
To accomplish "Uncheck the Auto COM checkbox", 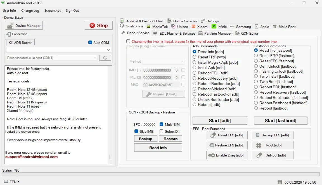I will click(90, 42).
